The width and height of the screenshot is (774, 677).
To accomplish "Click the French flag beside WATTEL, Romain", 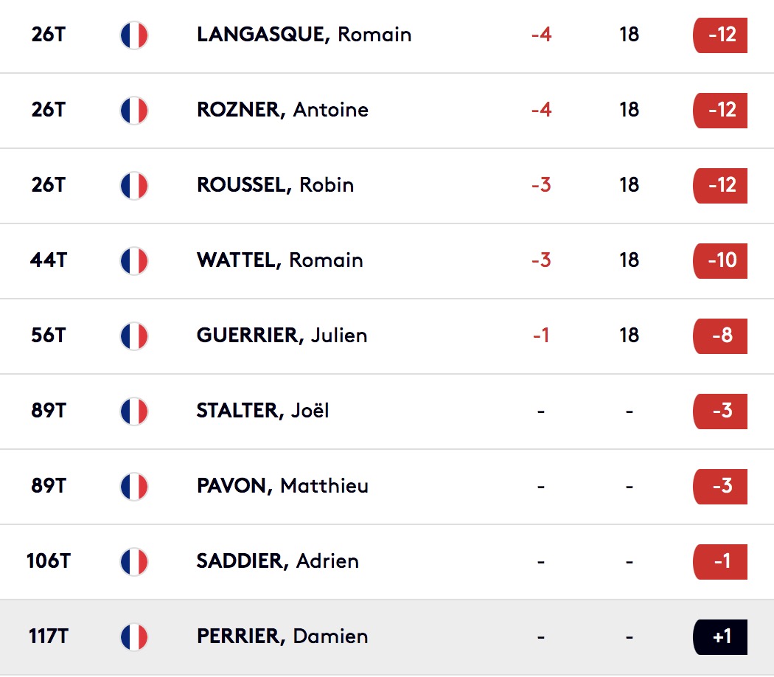I will pyautogui.click(x=134, y=261).
